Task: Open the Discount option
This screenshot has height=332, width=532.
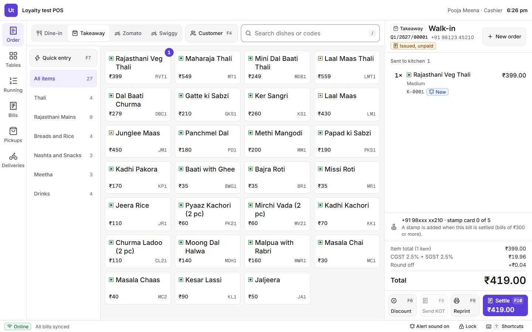Action: click(402, 305)
